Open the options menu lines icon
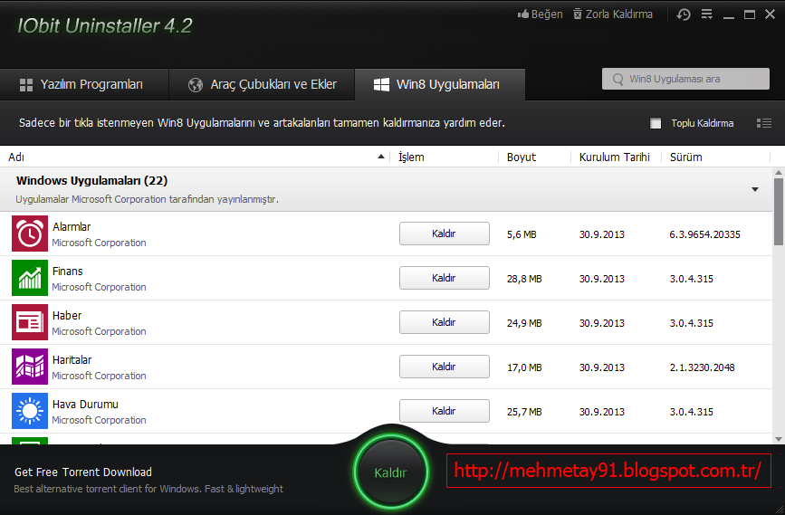Image resolution: width=785 pixels, height=515 pixels. tap(707, 14)
